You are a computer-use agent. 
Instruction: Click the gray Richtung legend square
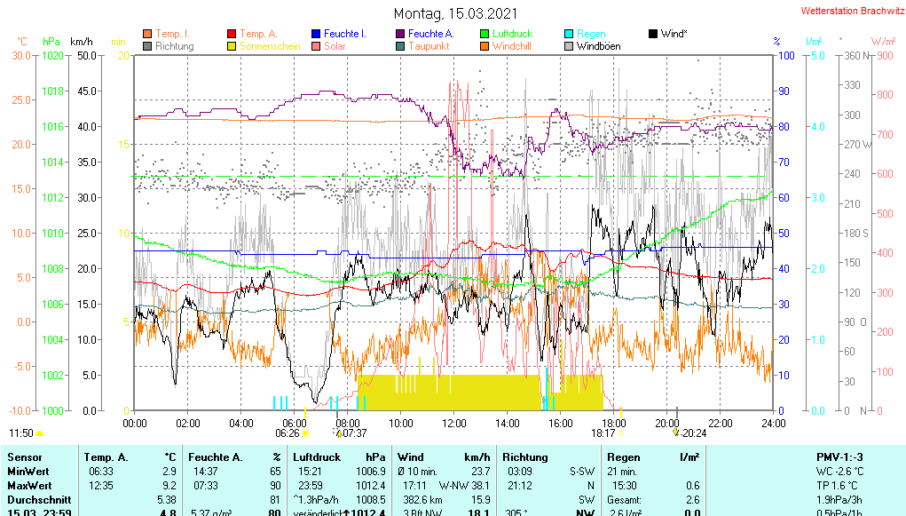147,46
